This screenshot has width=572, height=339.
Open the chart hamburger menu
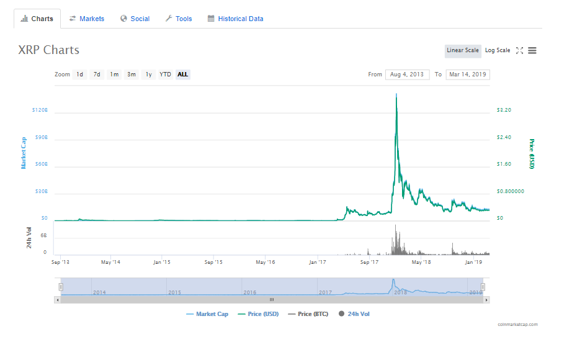(x=532, y=51)
